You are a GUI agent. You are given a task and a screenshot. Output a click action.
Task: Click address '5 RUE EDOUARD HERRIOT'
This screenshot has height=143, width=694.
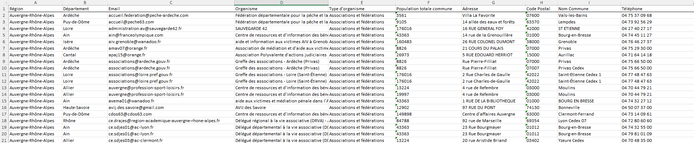click(x=493, y=55)
